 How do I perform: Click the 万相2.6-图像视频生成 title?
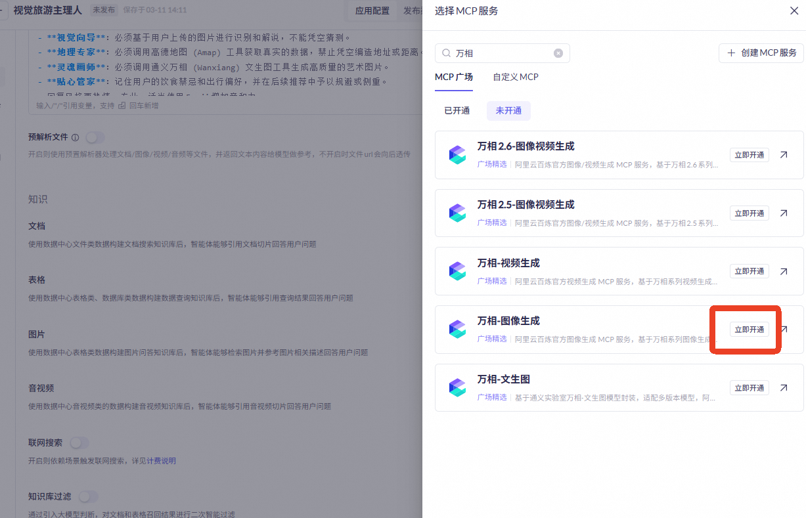[x=526, y=146]
